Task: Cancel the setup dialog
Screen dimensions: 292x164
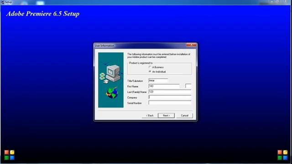Action: coord(184,115)
